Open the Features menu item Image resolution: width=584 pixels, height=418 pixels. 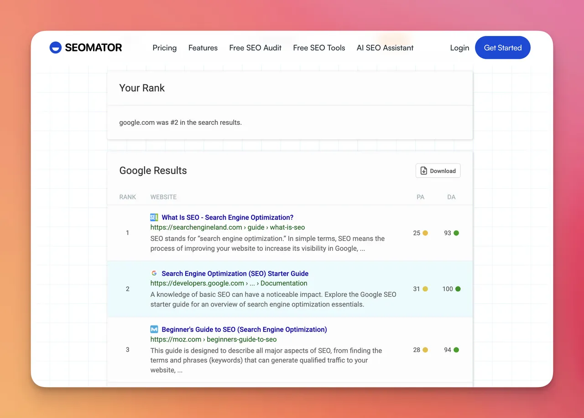203,48
